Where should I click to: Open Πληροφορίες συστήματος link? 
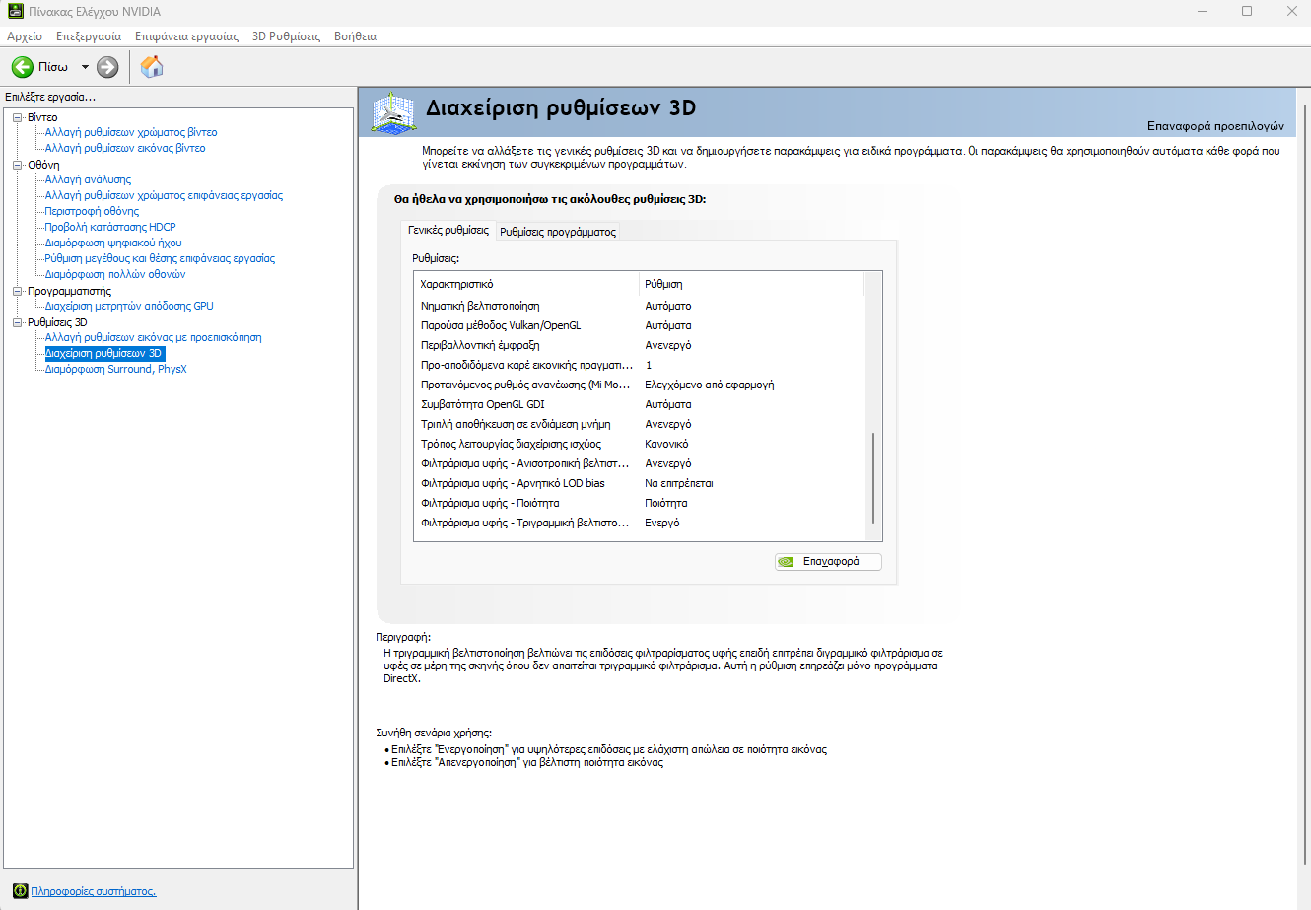94,891
